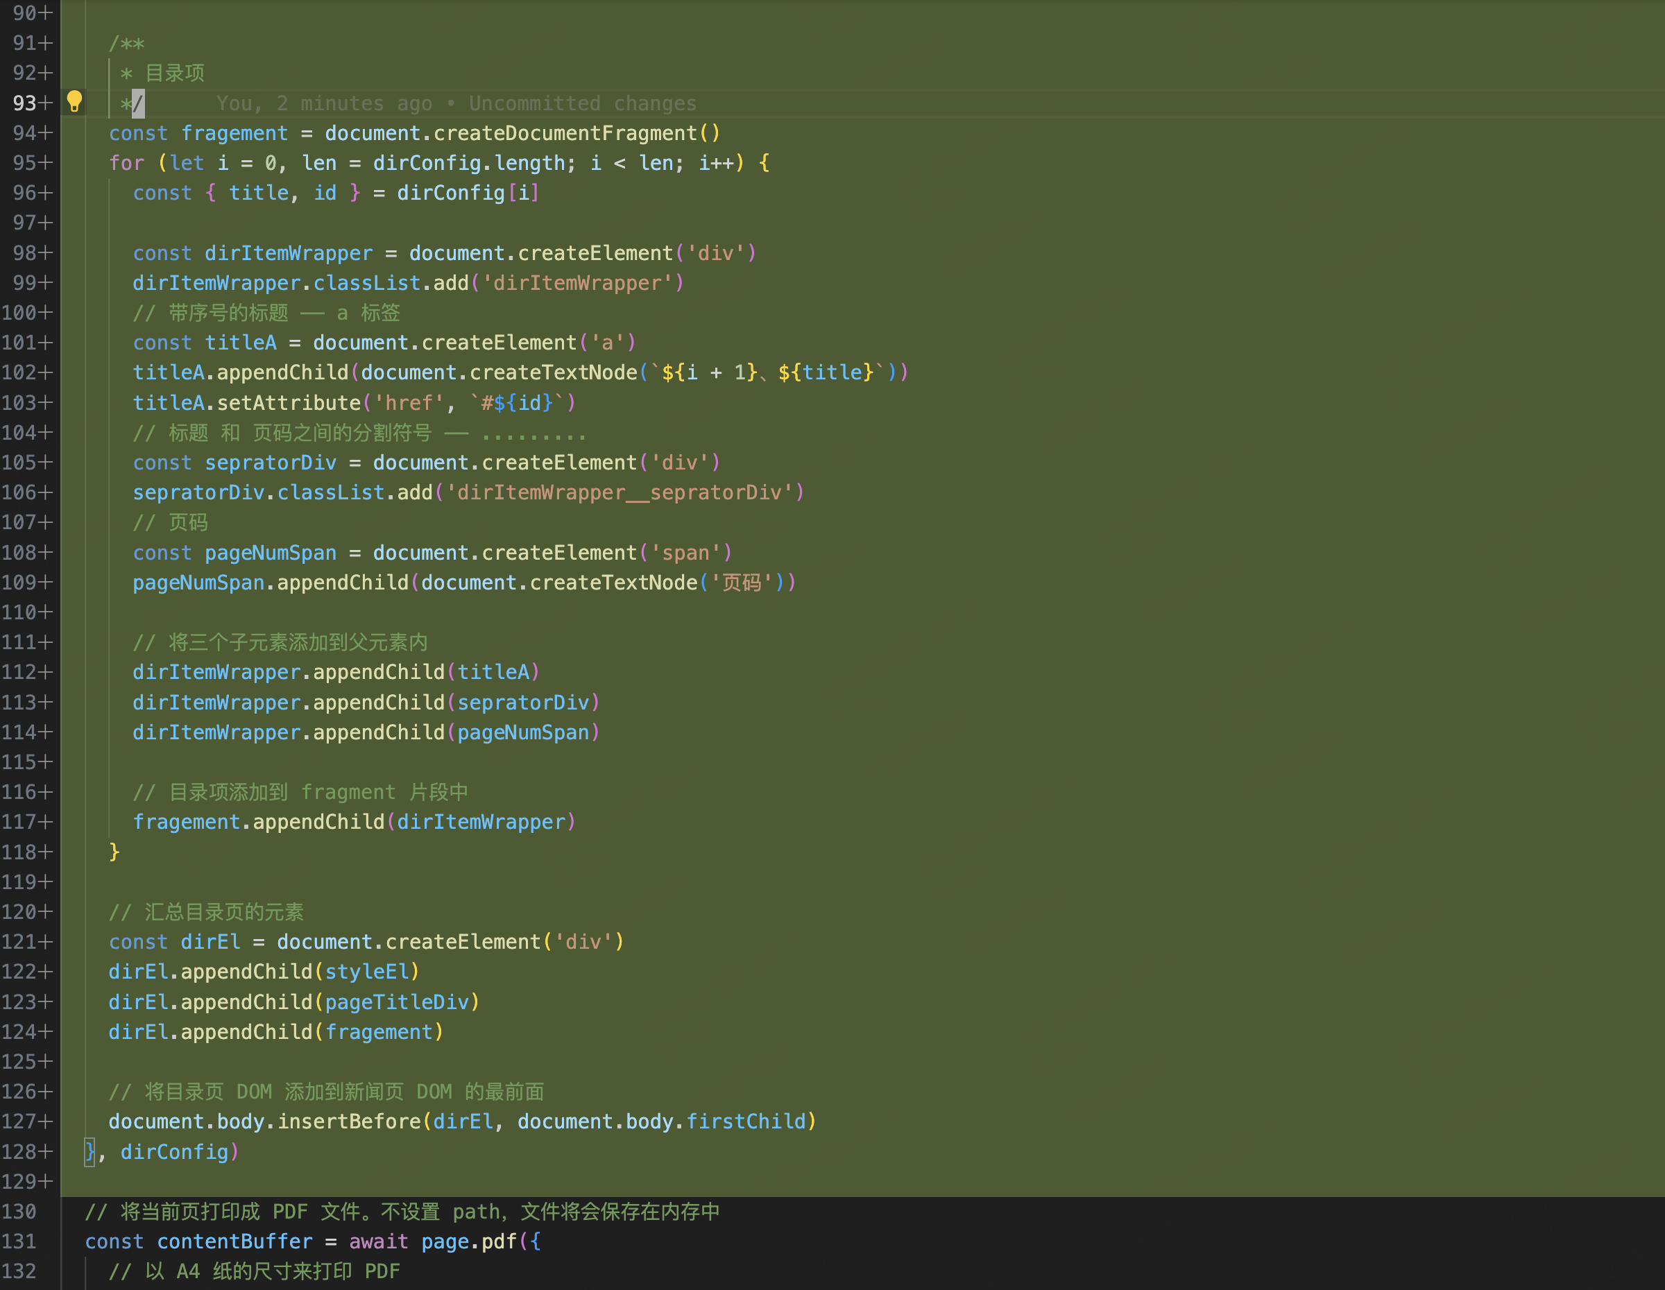The height and width of the screenshot is (1290, 1665).
Task: Click the 'dirItemWrapper' variable declaration on line 98
Action: pos(288,253)
